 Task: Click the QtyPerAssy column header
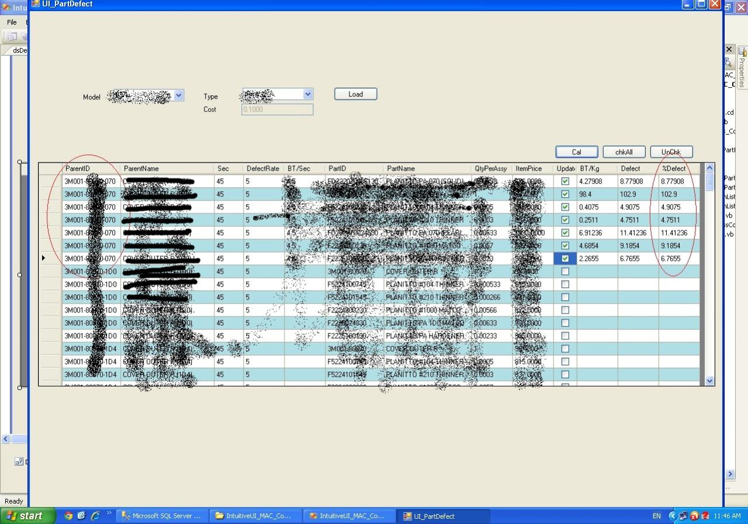(x=491, y=168)
